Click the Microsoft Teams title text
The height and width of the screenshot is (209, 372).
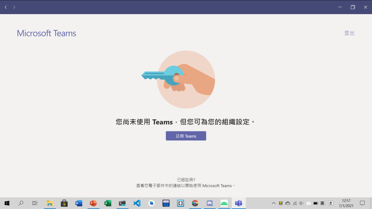[x=46, y=33]
